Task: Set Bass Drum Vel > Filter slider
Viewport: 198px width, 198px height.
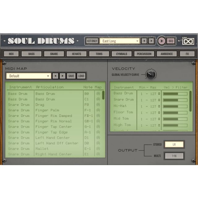Action: coord(175,94)
